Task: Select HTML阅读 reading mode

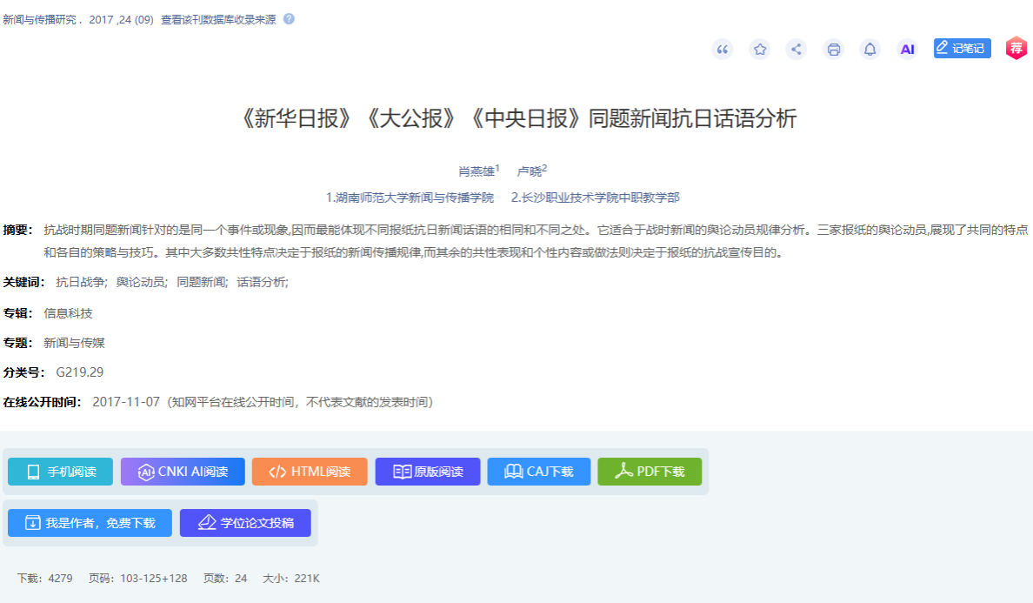Action: click(310, 472)
